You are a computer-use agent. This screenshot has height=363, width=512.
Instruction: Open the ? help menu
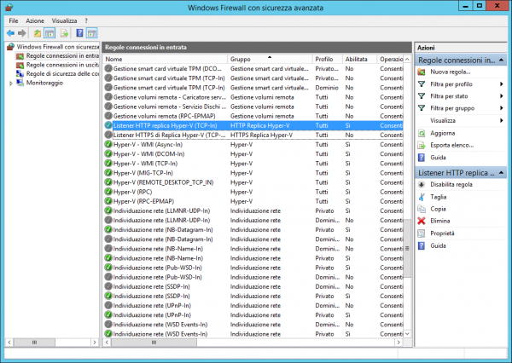pos(86,20)
